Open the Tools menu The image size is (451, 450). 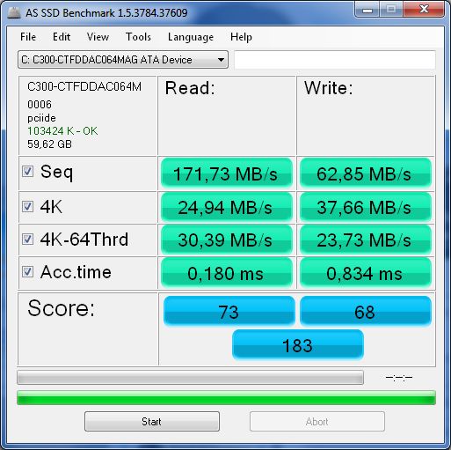click(138, 37)
